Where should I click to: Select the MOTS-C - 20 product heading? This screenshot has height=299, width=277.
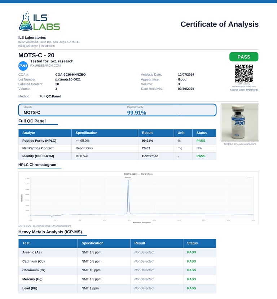click(36, 55)
